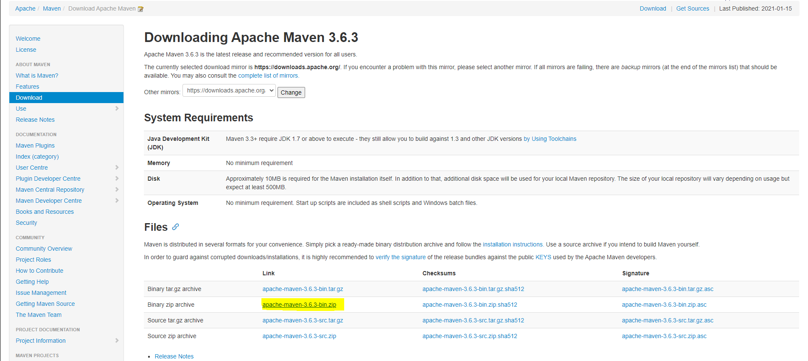
Task: Open the complete list of mirrors link
Action: pos(269,76)
